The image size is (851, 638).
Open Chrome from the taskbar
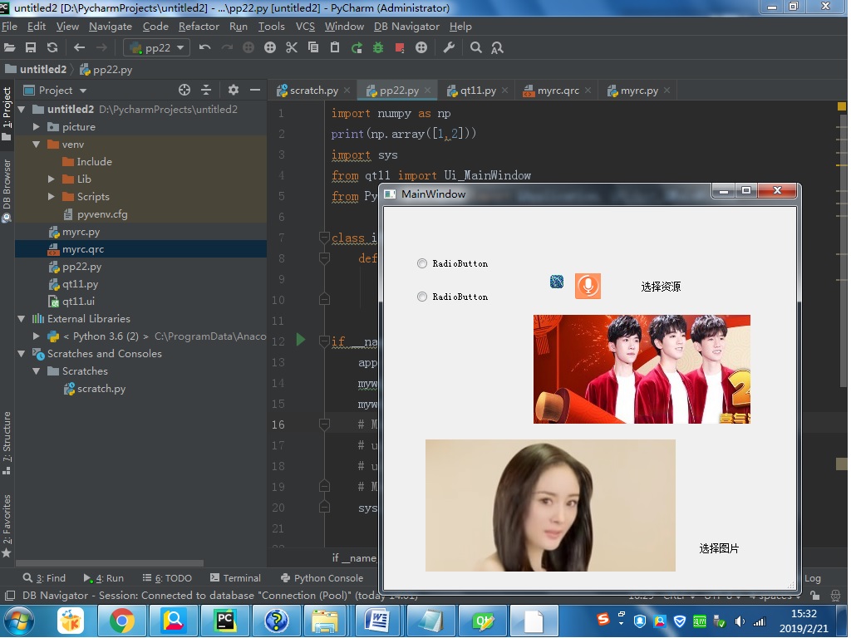point(122,621)
